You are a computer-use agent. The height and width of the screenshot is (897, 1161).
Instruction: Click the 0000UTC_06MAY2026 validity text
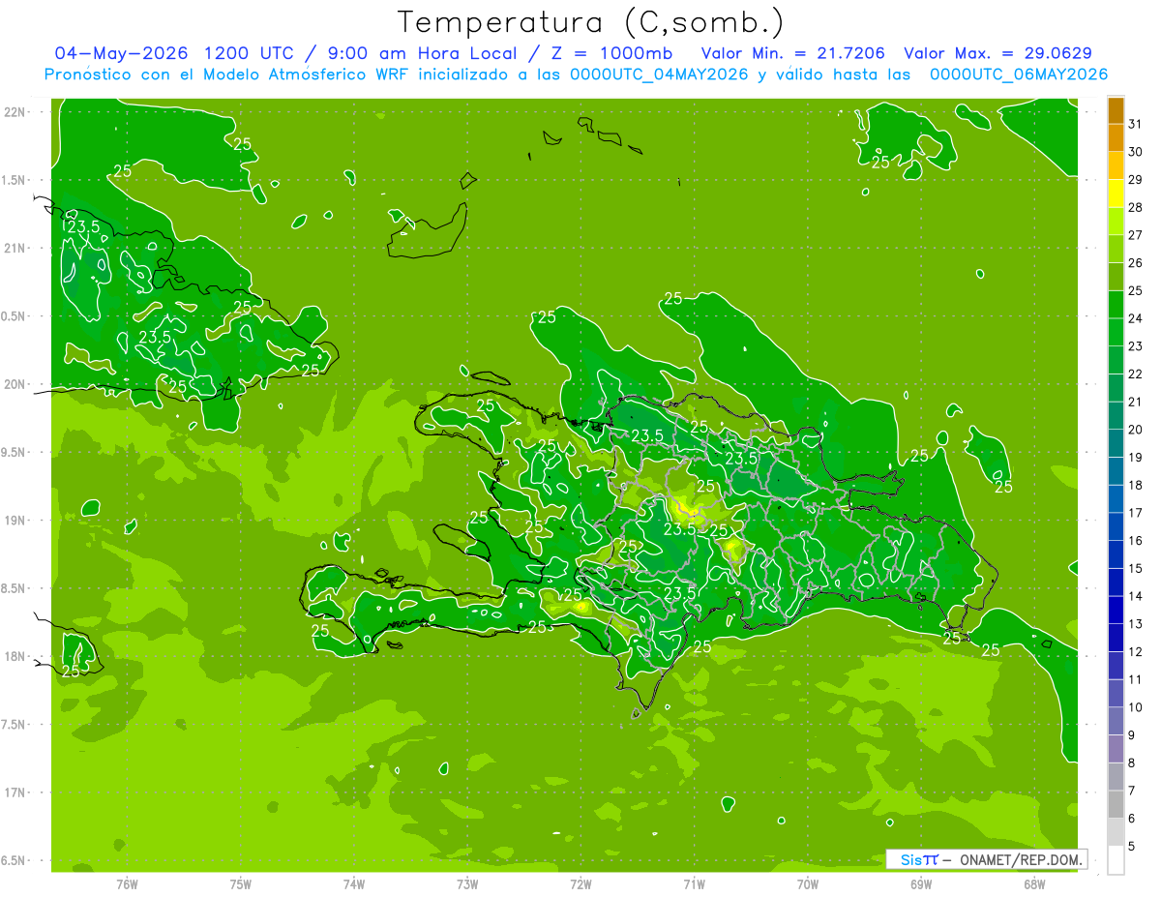click(x=1019, y=75)
